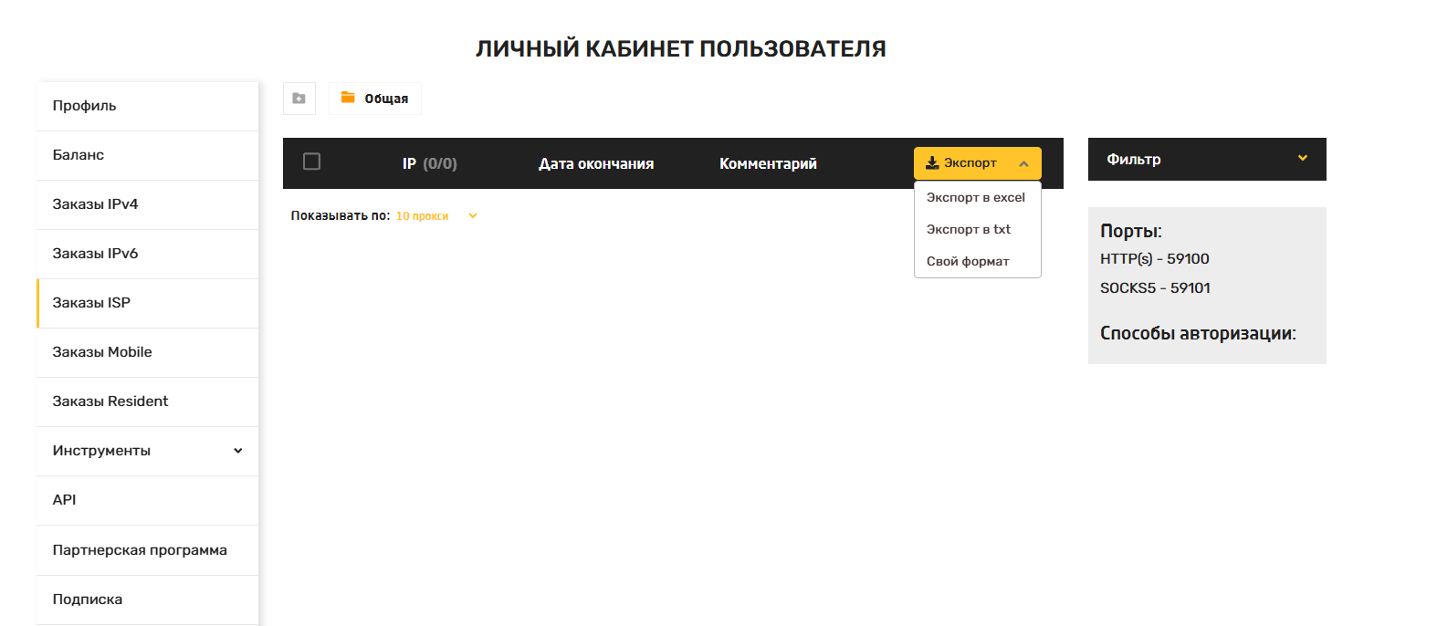Go to Подписка in sidebar
This screenshot has width=1437, height=626.
click(x=147, y=600)
